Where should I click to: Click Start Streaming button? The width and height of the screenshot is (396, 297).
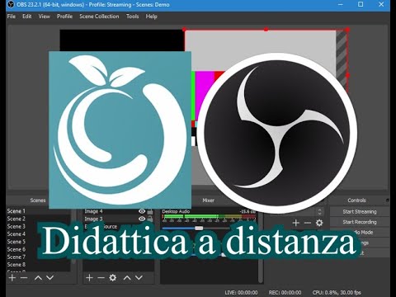coord(360,211)
